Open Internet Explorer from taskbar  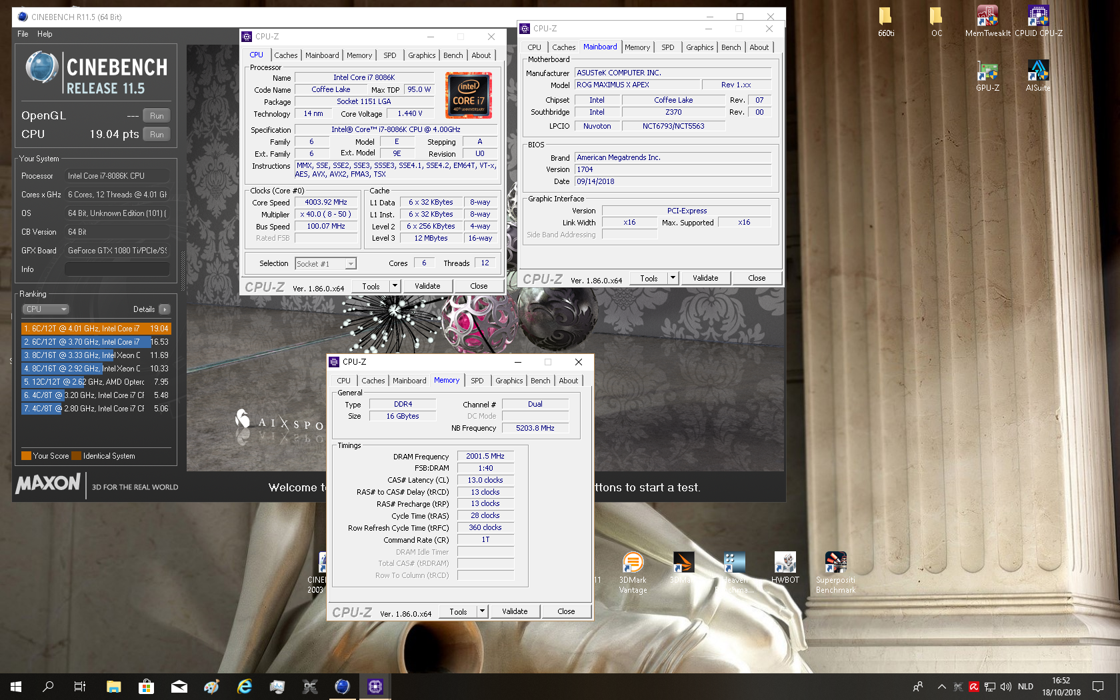(x=244, y=687)
